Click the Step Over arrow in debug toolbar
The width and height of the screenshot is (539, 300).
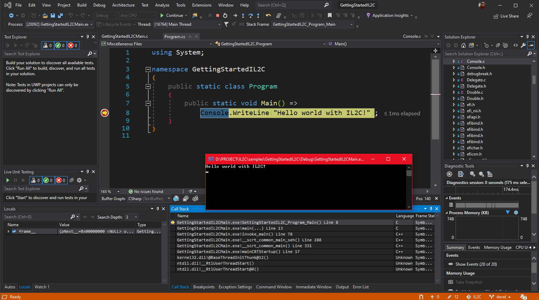pos(251,15)
